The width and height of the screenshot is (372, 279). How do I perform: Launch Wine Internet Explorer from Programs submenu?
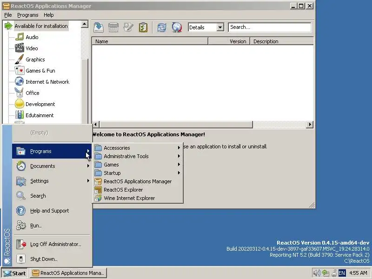pyautogui.click(x=138, y=198)
